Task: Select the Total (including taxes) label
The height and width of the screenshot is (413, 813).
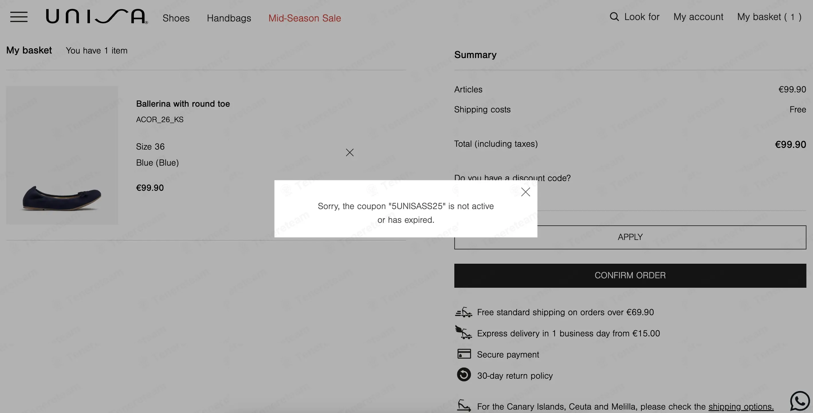Action: [x=496, y=144]
